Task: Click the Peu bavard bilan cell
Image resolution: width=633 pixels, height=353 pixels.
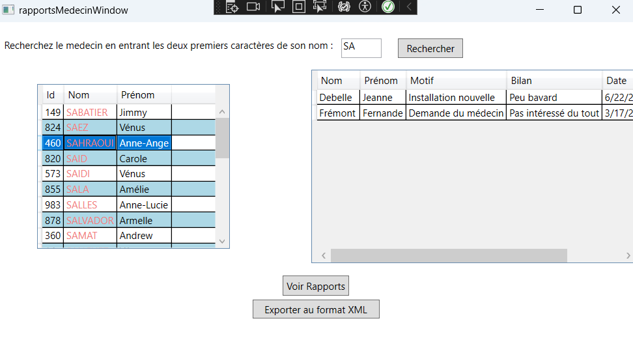Action: pos(554,97)
